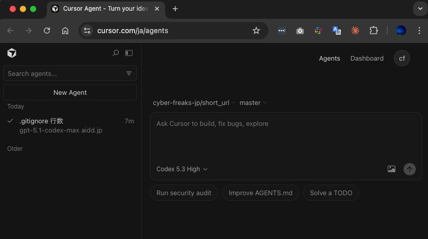Open the Codex 5.3 High model dropdown

click(182, 169)
